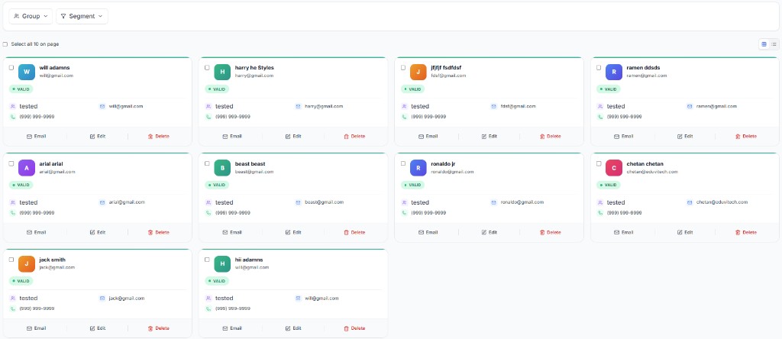Image resolution: width=782 pixels, height=339 pixels.
Task: Edit the ramen ddsds contact
Action: [685, 136]
